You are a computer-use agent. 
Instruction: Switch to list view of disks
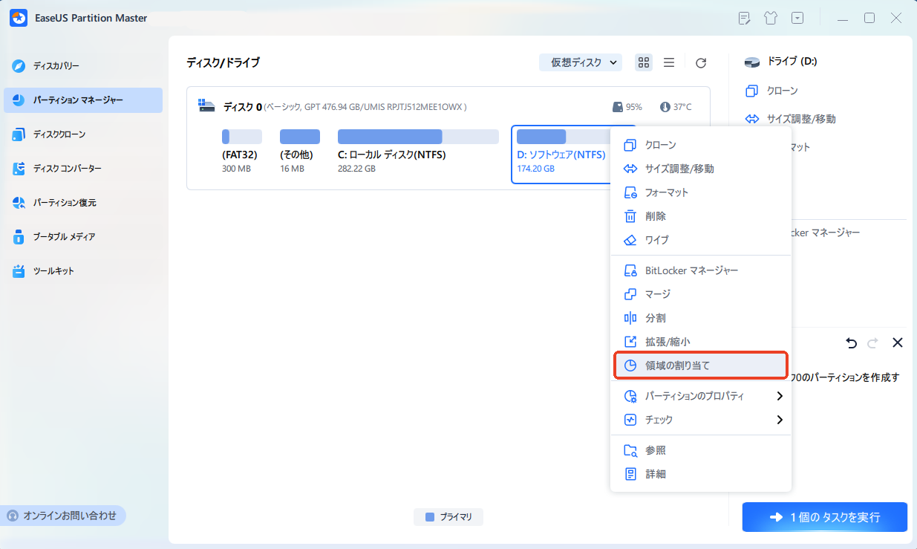(x=669, y=63)
